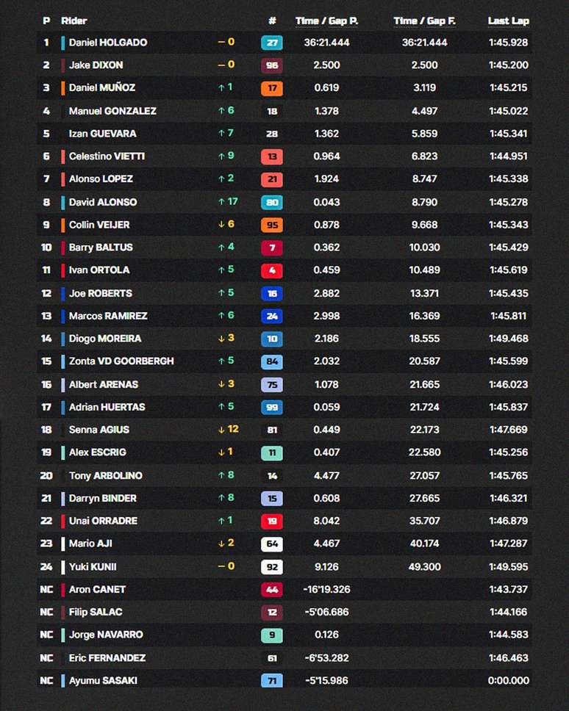Click the Rider column header

click(x=74, y=21)
